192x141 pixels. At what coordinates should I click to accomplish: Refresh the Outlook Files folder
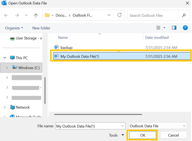pos(119,15)
